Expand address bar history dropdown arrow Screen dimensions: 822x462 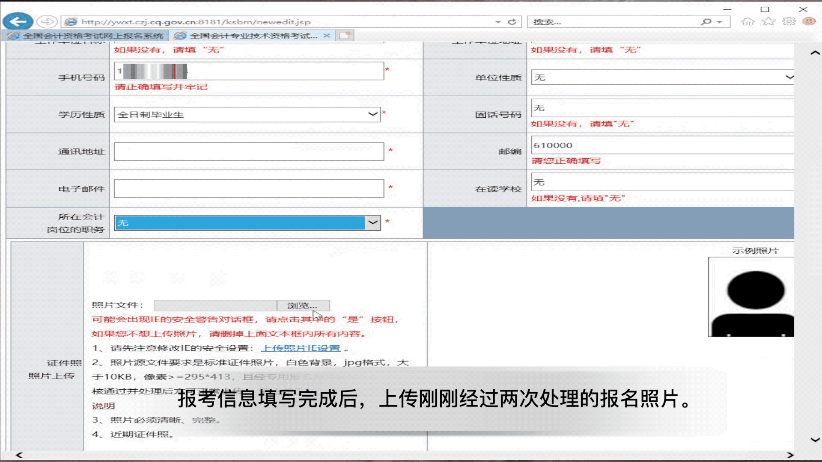[x=498, y=22]
